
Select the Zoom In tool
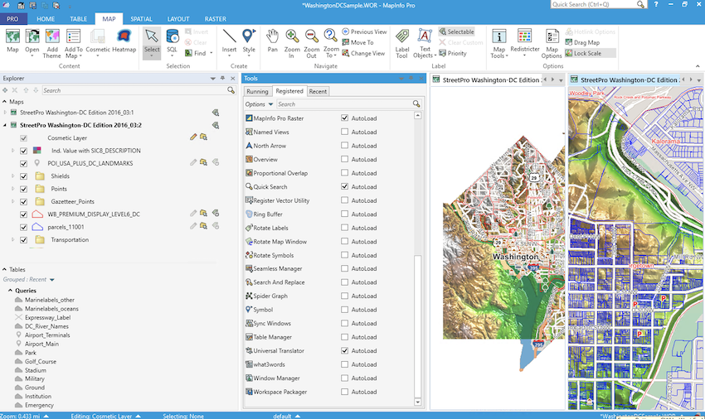[x=292, y=43]
